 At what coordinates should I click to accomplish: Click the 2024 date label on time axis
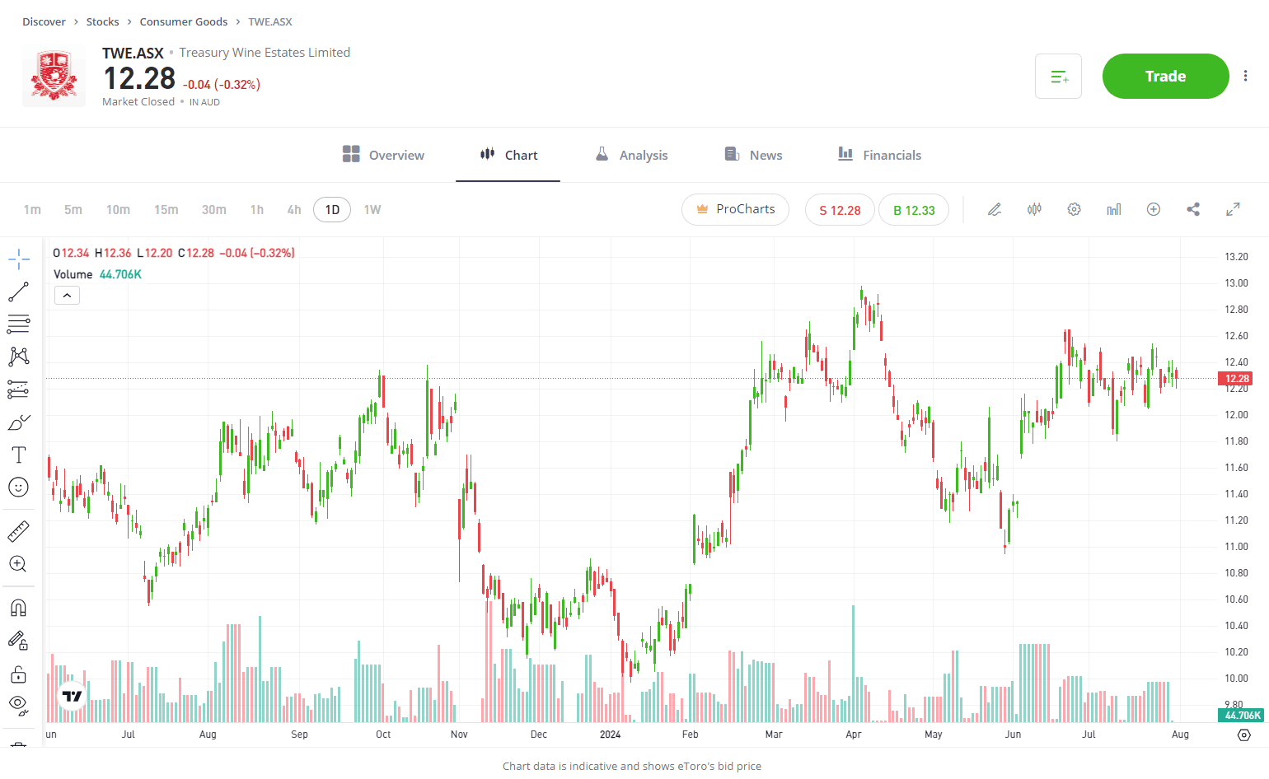[x=610, y=735]
